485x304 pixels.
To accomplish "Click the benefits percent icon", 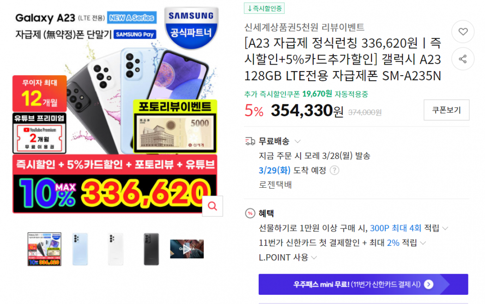I will [x=250, y=213].
